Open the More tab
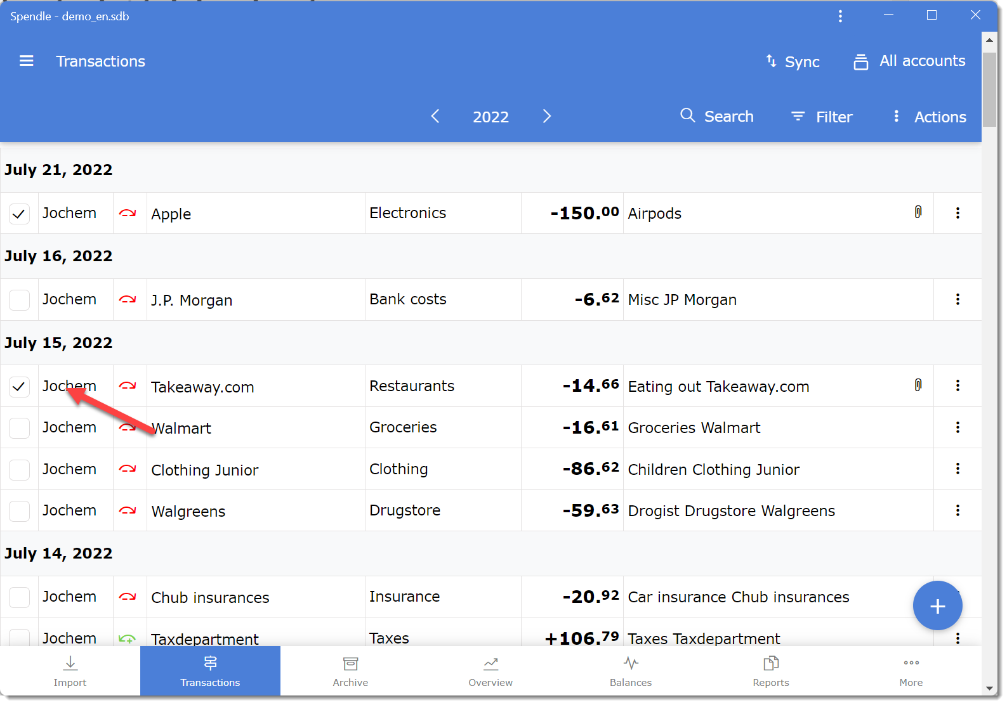 coord(911,671)
